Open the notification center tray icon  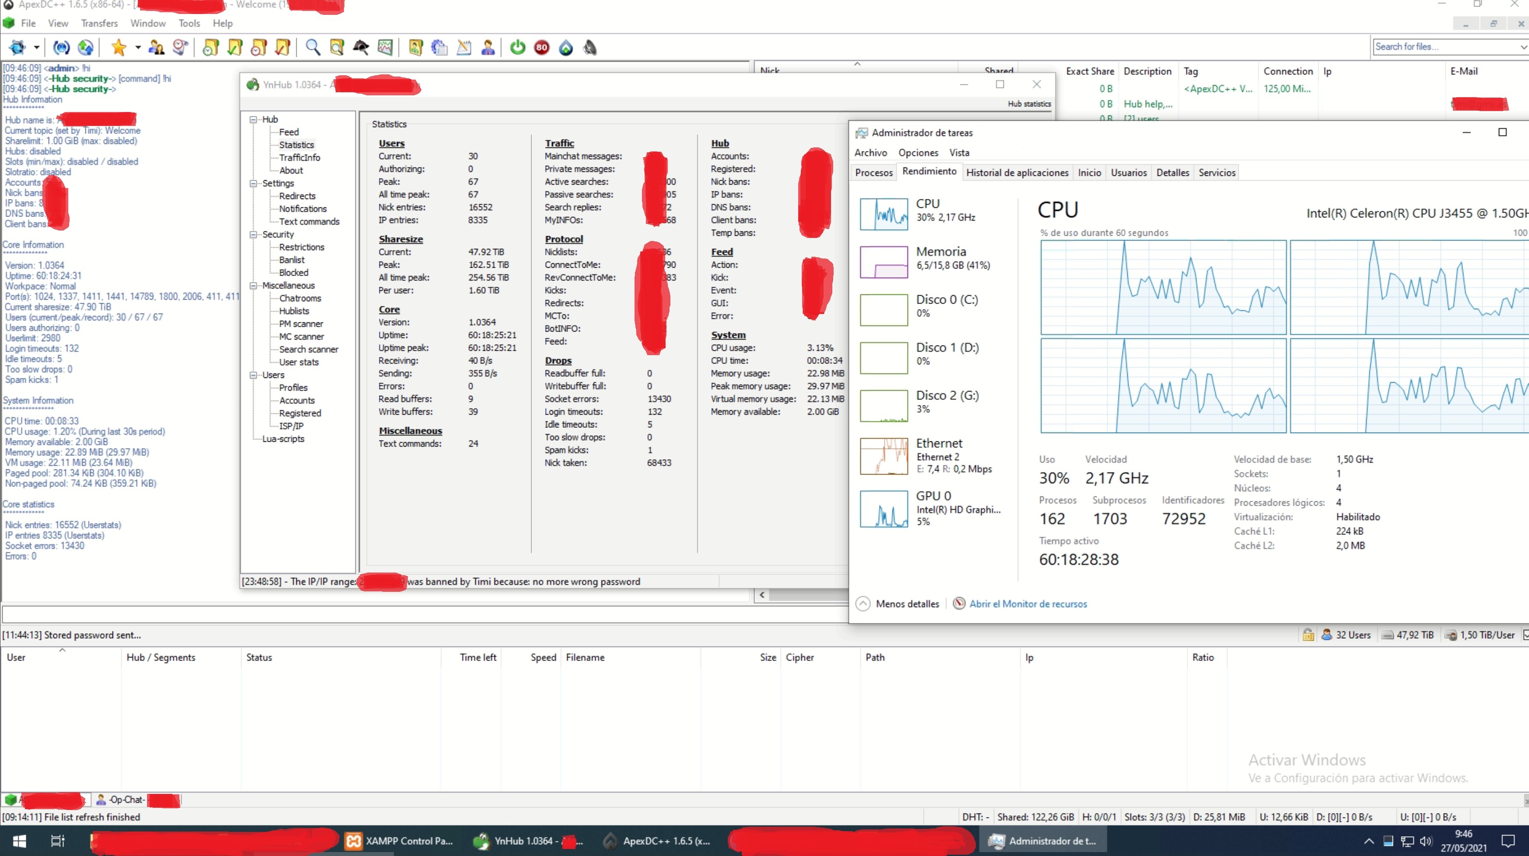(x=1509, y=841)
